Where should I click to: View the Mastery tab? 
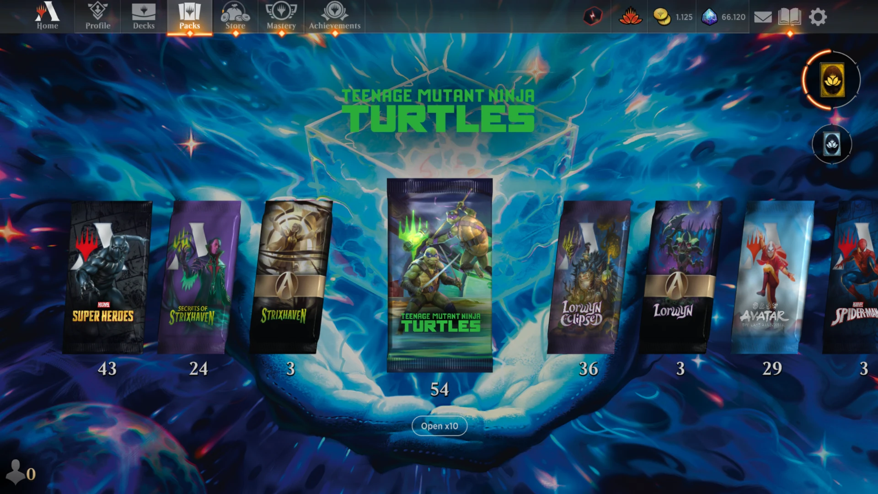[281, 16]
